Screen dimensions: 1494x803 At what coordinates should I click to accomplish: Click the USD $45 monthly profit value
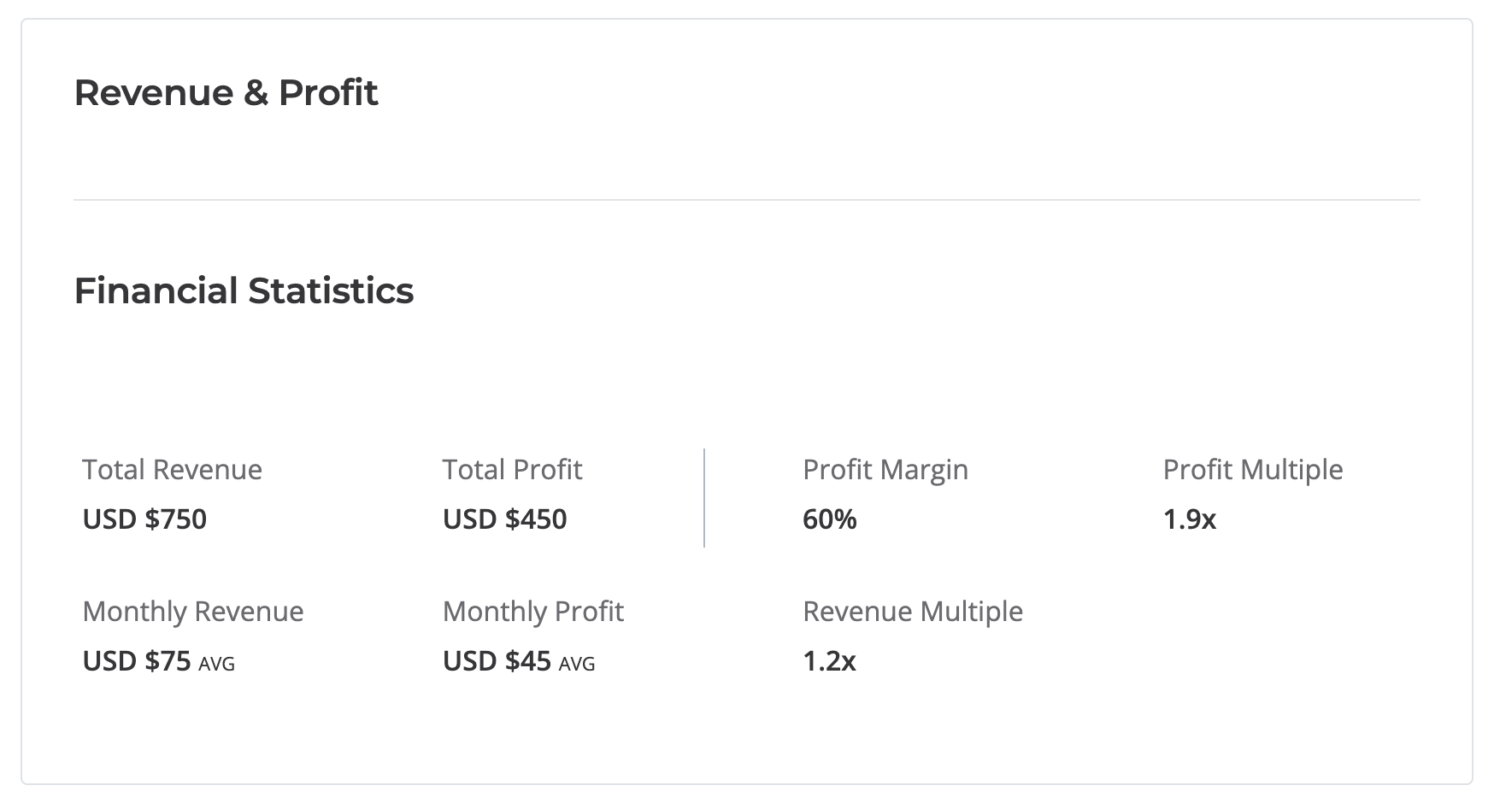pyautogui.click(x=497, y=661)
